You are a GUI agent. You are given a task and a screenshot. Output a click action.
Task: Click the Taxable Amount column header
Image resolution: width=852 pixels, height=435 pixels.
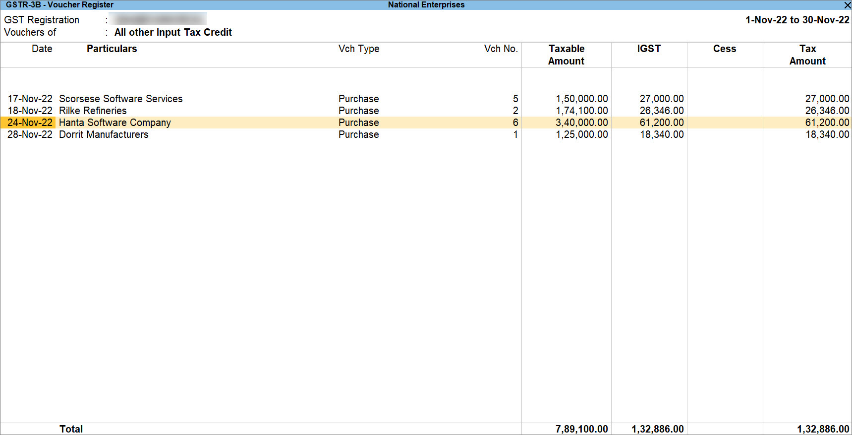(567, 55)
